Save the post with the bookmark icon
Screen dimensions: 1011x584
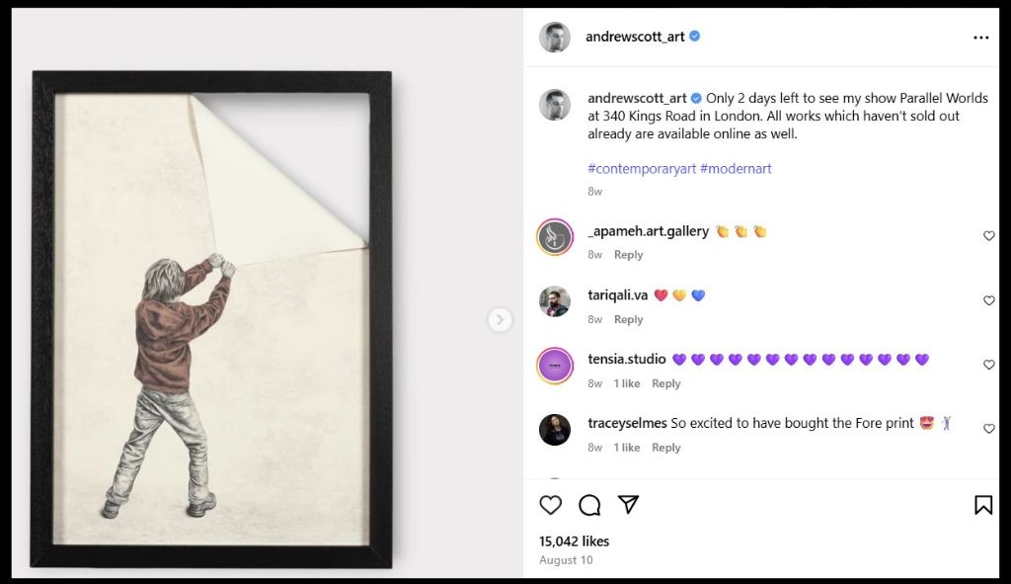point(984,505)
